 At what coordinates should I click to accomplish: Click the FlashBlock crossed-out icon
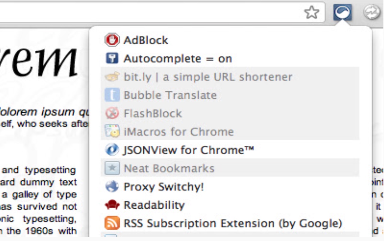(x=112, y=113)
